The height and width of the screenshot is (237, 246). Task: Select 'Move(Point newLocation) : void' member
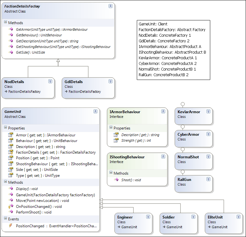43,201
